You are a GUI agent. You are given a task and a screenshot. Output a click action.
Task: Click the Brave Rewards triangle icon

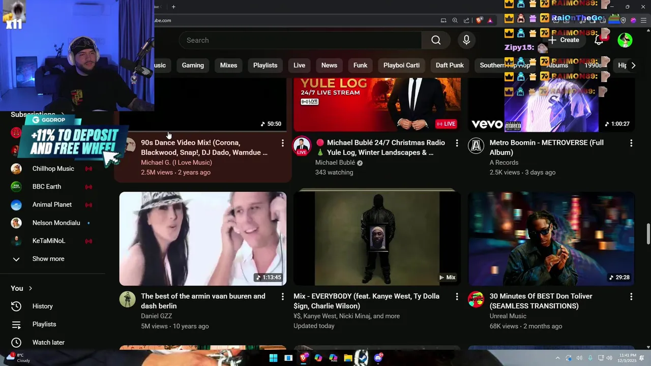pyautogui.click(x=490, y=20)
